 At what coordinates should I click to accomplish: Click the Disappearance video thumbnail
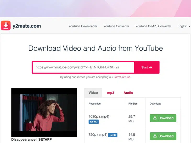pyautogui.click(x=44, y=113)
